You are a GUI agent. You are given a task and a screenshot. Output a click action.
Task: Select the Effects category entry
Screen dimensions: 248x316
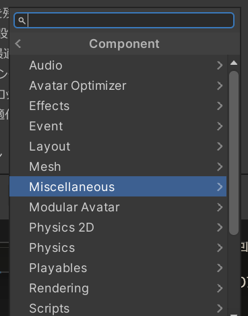coord(118,106)
